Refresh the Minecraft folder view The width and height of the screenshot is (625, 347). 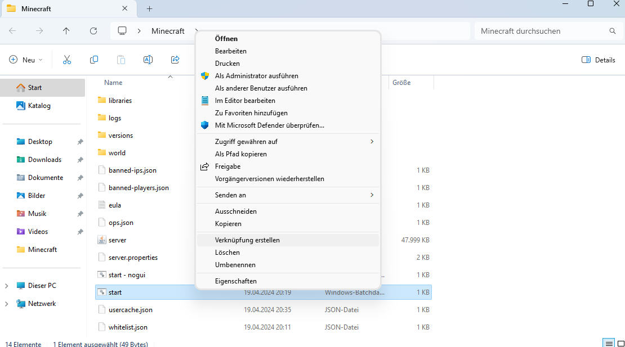(x=93, y=30)
